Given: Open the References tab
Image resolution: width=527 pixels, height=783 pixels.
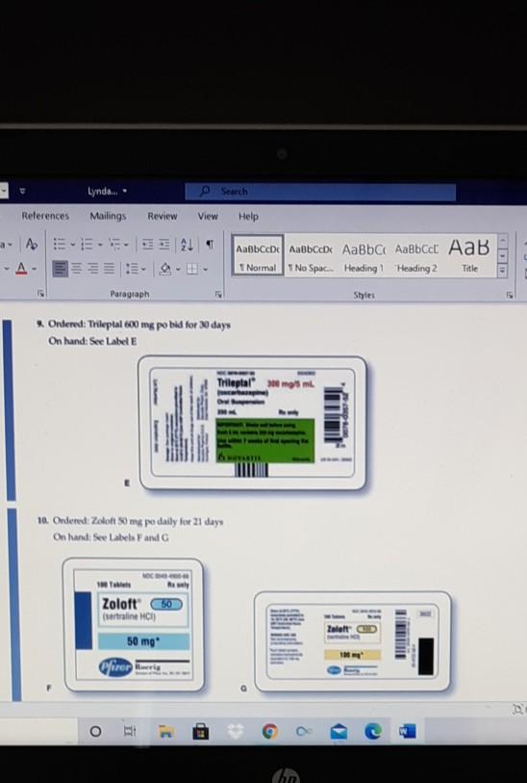Looking at the screenshot, I should (45, 216).
